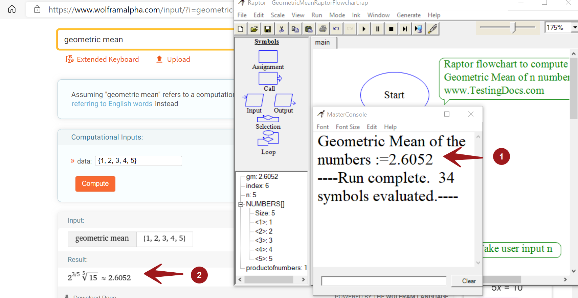
Task: Open the Run menu in Raptor
Action: (316, 15)
